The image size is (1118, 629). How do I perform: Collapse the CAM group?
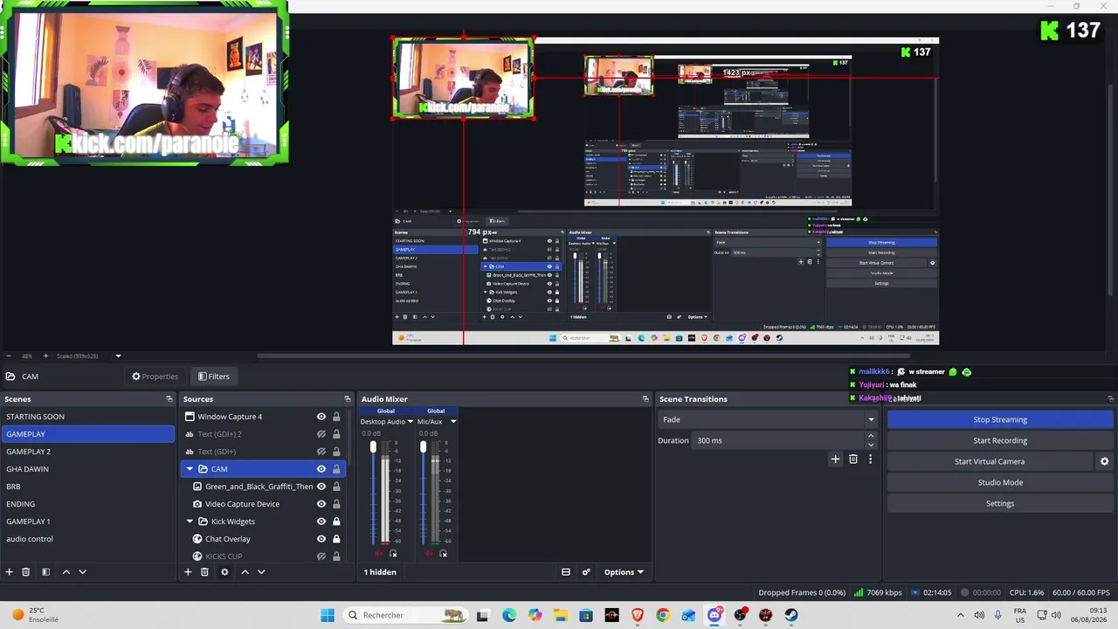point(190,469)
